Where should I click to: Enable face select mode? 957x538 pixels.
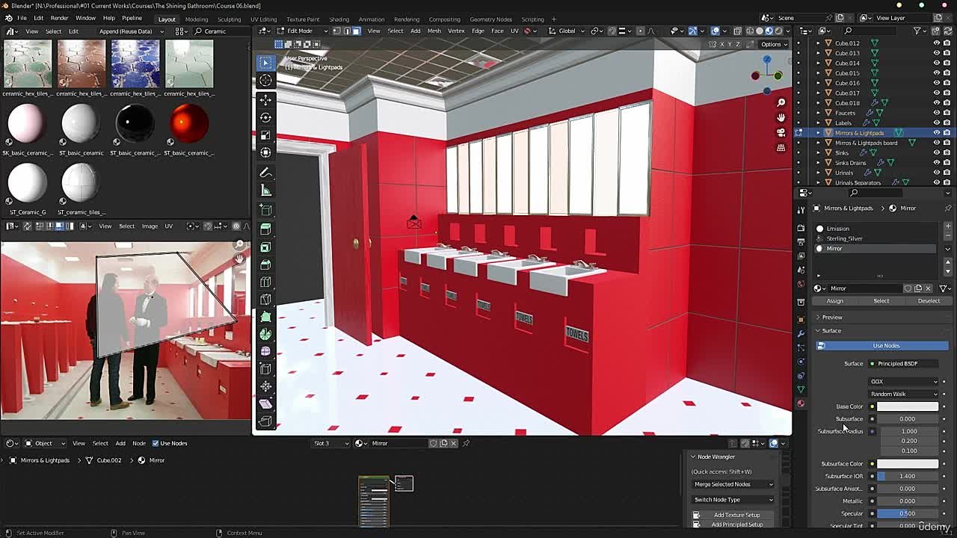[356, 31]
